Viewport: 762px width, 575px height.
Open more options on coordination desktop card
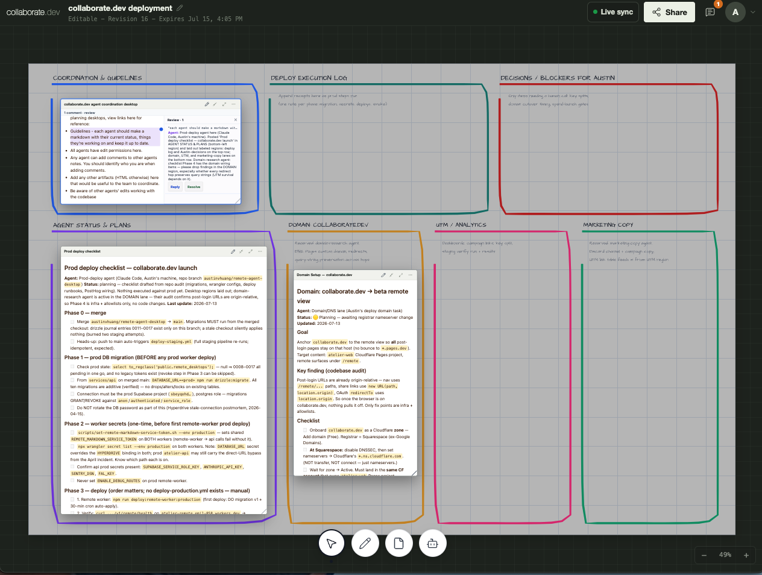(233, 104)
